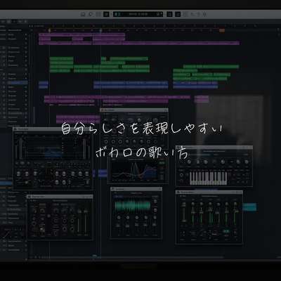Click the spectrum graph in the analyzer plugin window
The image size is (281, 281).
pos(134,171)
